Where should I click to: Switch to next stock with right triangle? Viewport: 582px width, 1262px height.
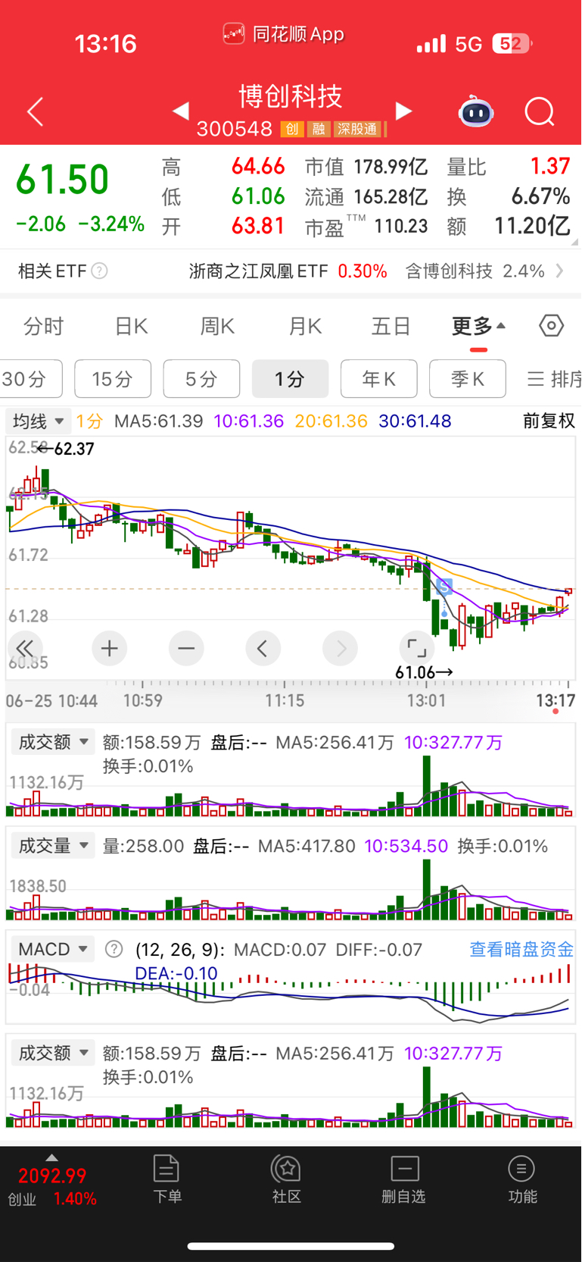pyautogui.click(x=404, y=111)
